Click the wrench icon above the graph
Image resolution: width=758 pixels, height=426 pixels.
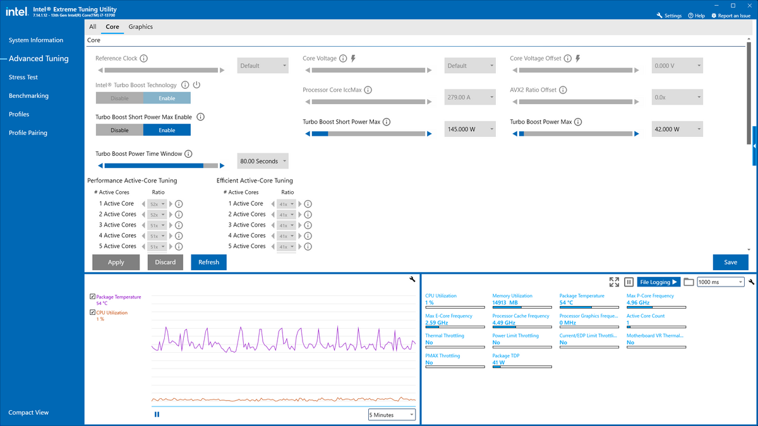[x=412, y=279]
